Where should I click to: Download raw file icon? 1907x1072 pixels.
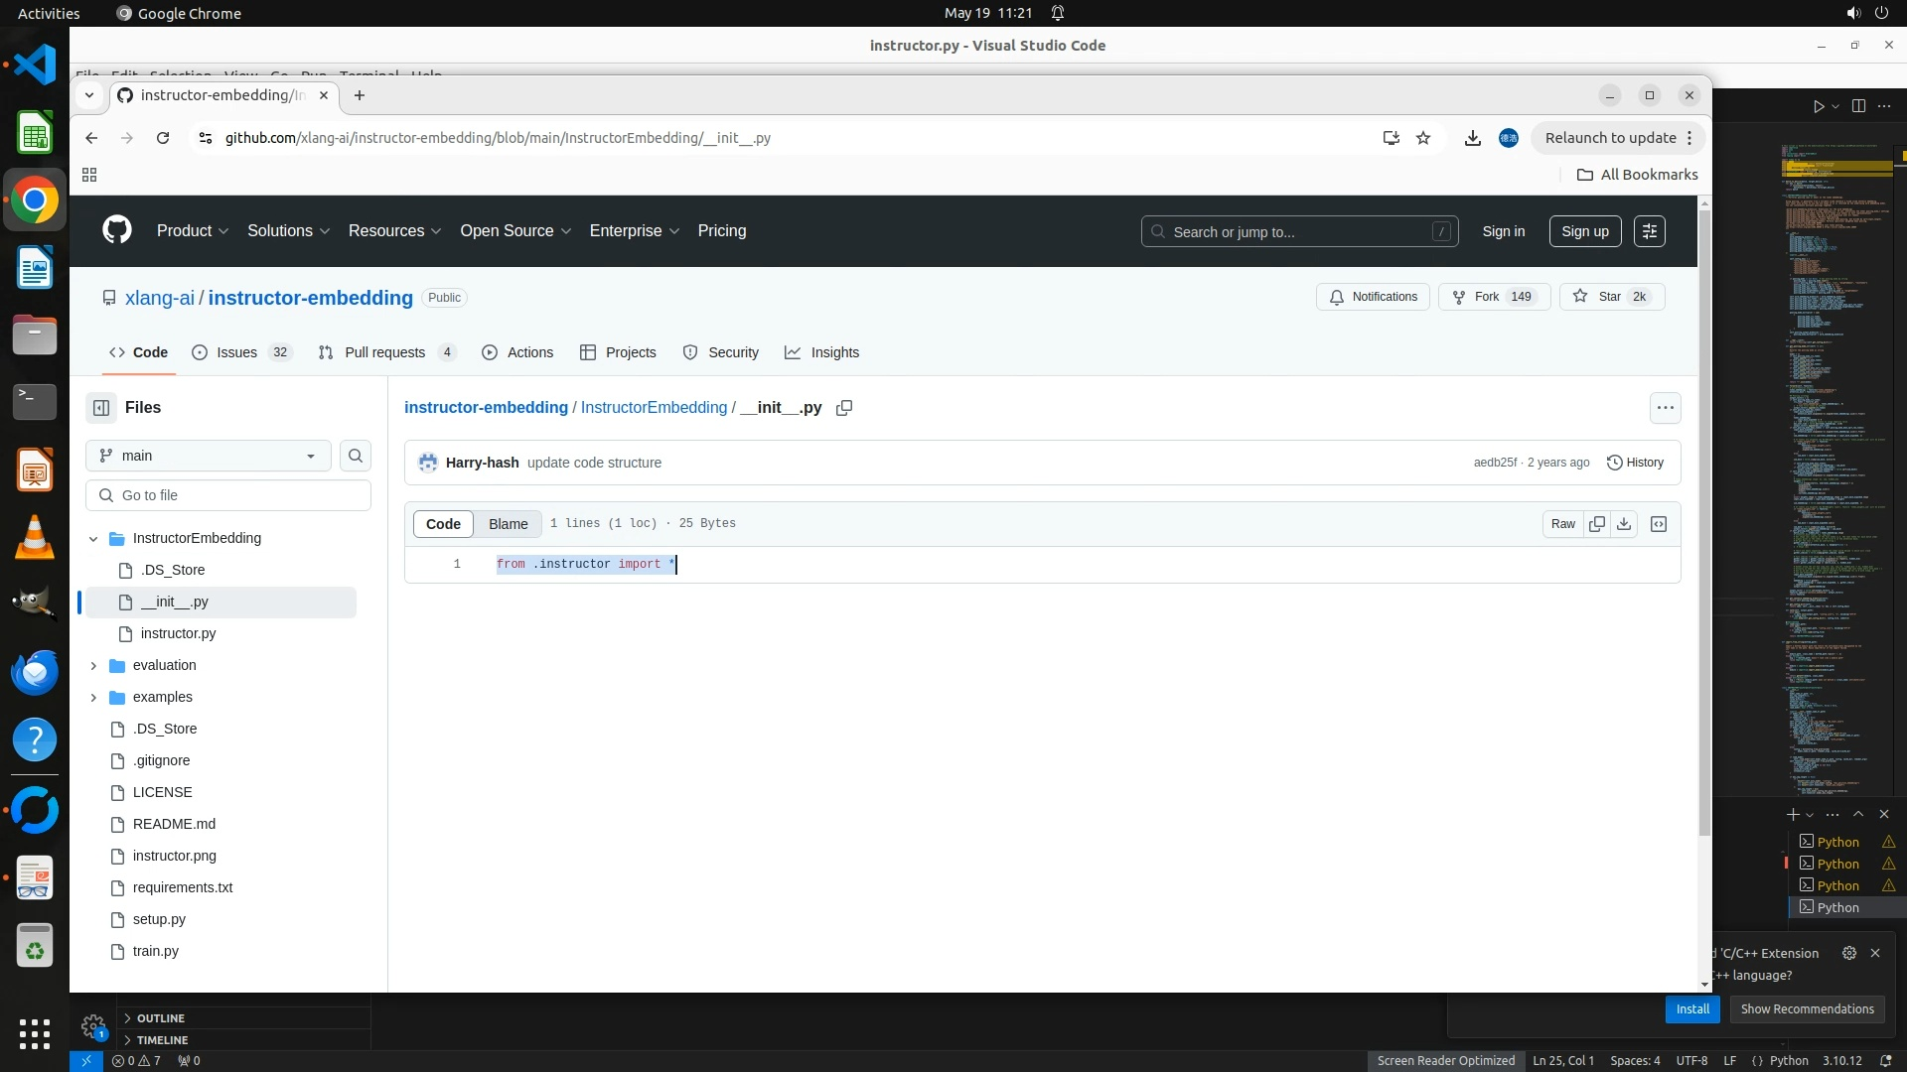[1624, 524]
